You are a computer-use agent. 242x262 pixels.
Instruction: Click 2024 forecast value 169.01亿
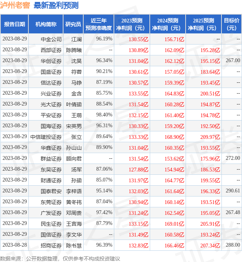pyautogui.click(x=174, y=224)
